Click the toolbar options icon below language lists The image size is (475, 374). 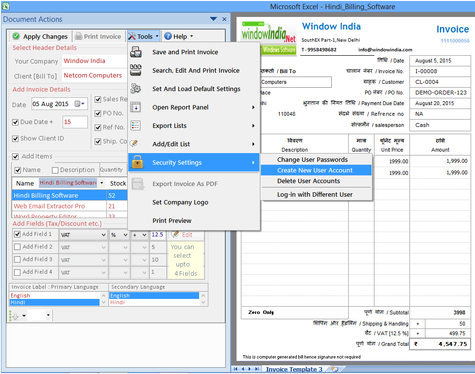pos(14,316)
